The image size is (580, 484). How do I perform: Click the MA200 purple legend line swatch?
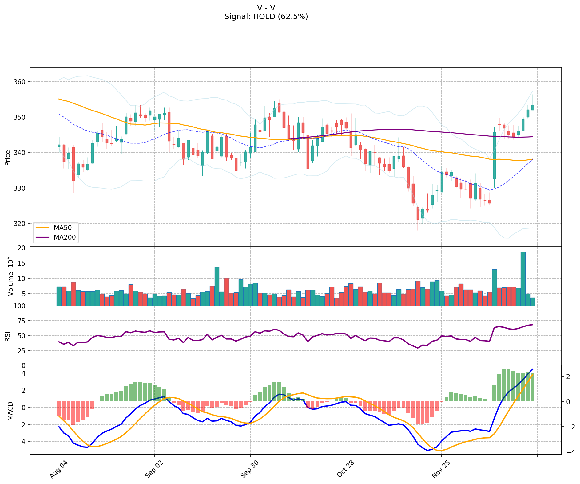[43, 237]
